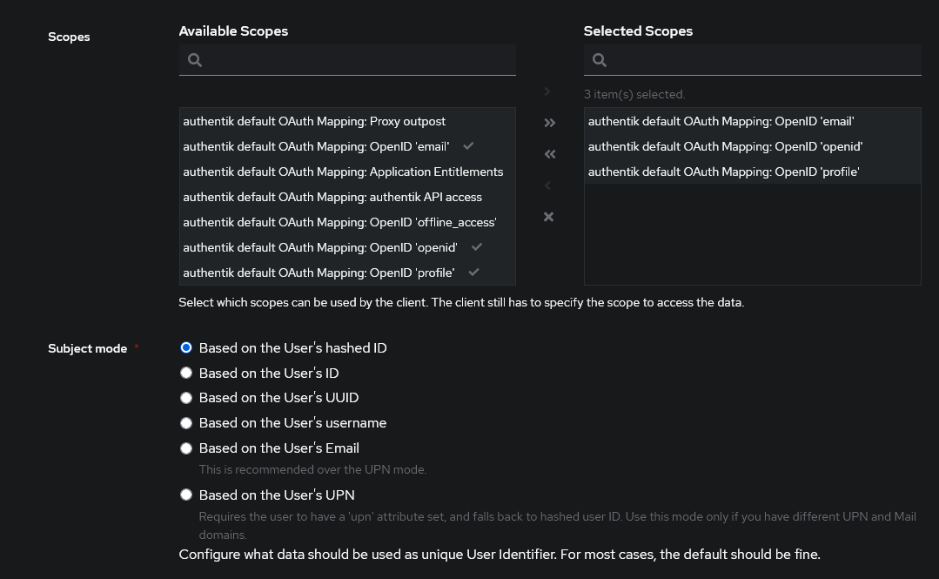Select OpenID 'openid' in Selected Scopes list
Viewport: 939px width, 579px height.
pos(752,146)
